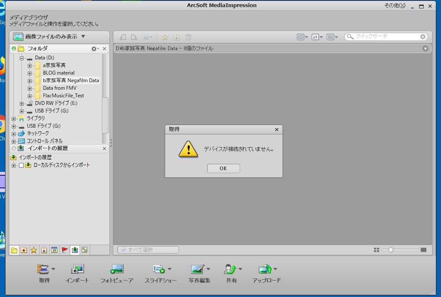Toggle the インポートの履歴 panel radio indicator
The image size is (441, 297).
point(14,148)
